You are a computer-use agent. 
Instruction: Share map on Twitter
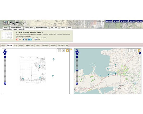click(31, 39)
